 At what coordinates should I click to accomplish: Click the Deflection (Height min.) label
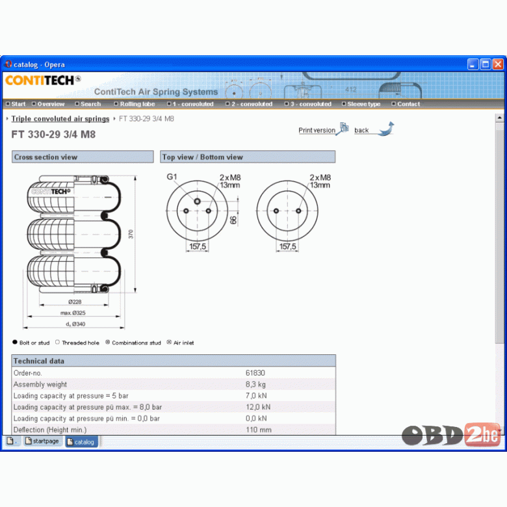(x=50, y=430)
